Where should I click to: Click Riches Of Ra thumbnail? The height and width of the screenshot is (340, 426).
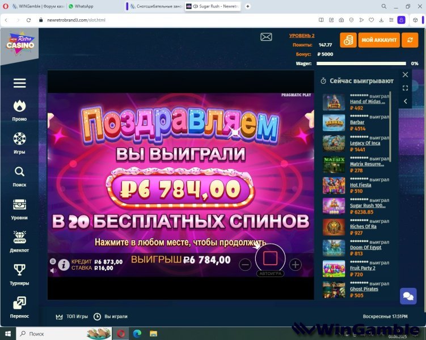[334, 227]
